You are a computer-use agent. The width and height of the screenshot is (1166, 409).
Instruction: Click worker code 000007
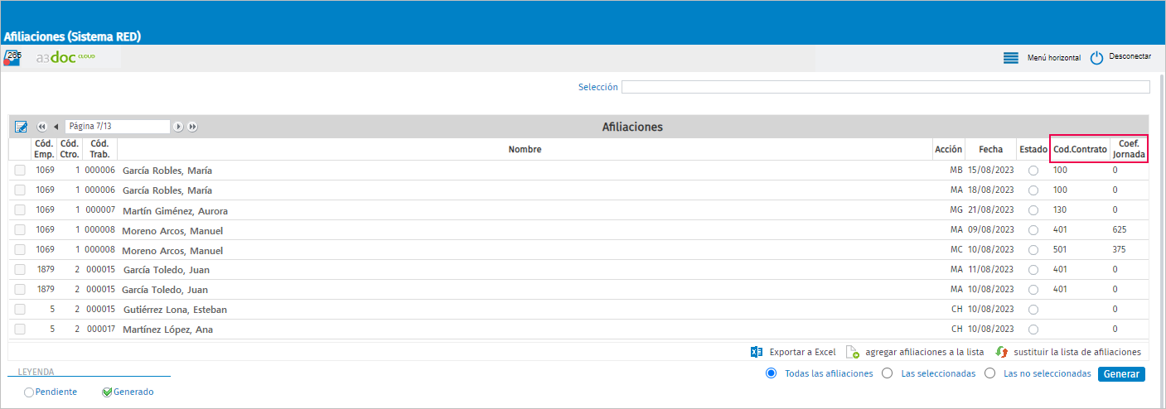pyautogui.click(x=100, y=209)
